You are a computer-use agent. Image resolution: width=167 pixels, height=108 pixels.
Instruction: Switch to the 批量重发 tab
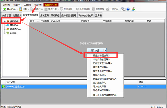click(x=17, y=16)
